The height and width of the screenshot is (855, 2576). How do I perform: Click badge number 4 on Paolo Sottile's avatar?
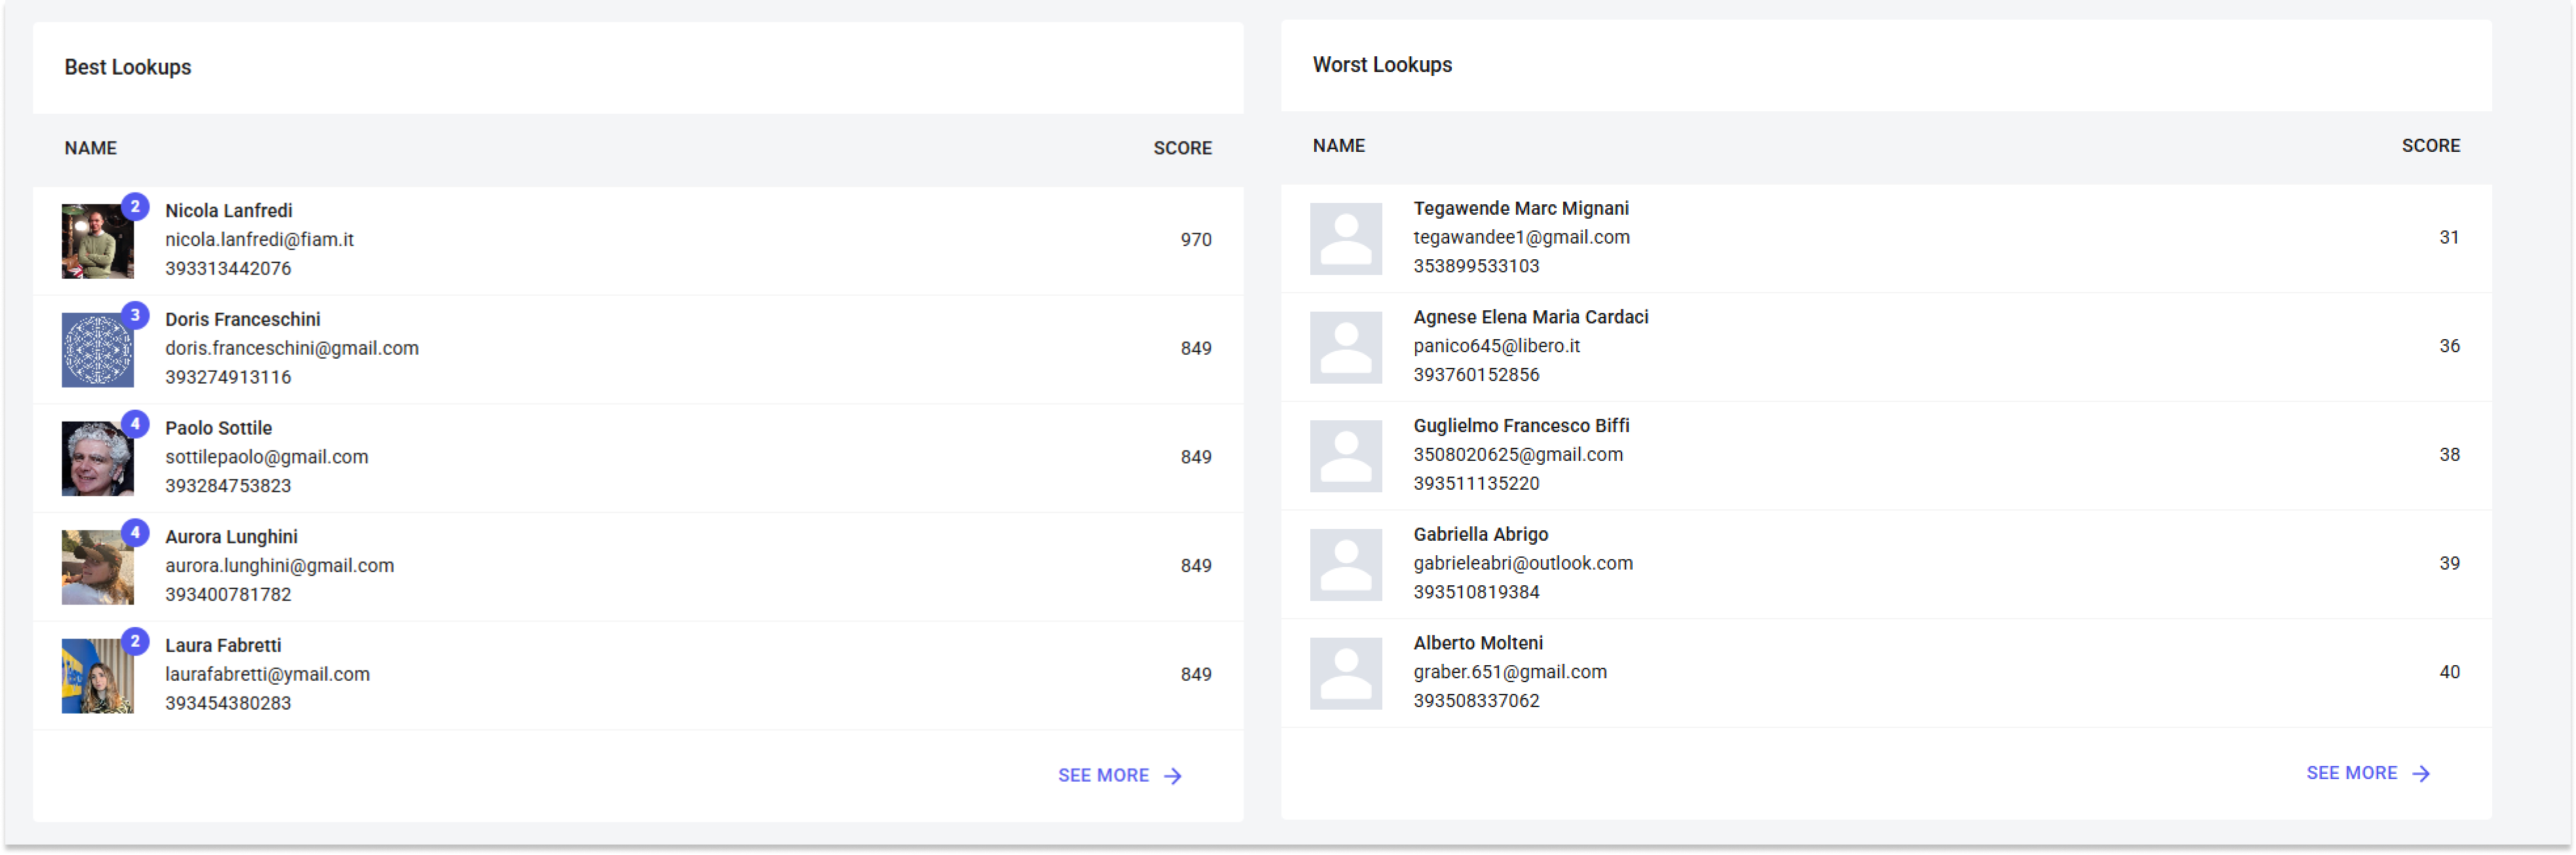tap(135, 424)
